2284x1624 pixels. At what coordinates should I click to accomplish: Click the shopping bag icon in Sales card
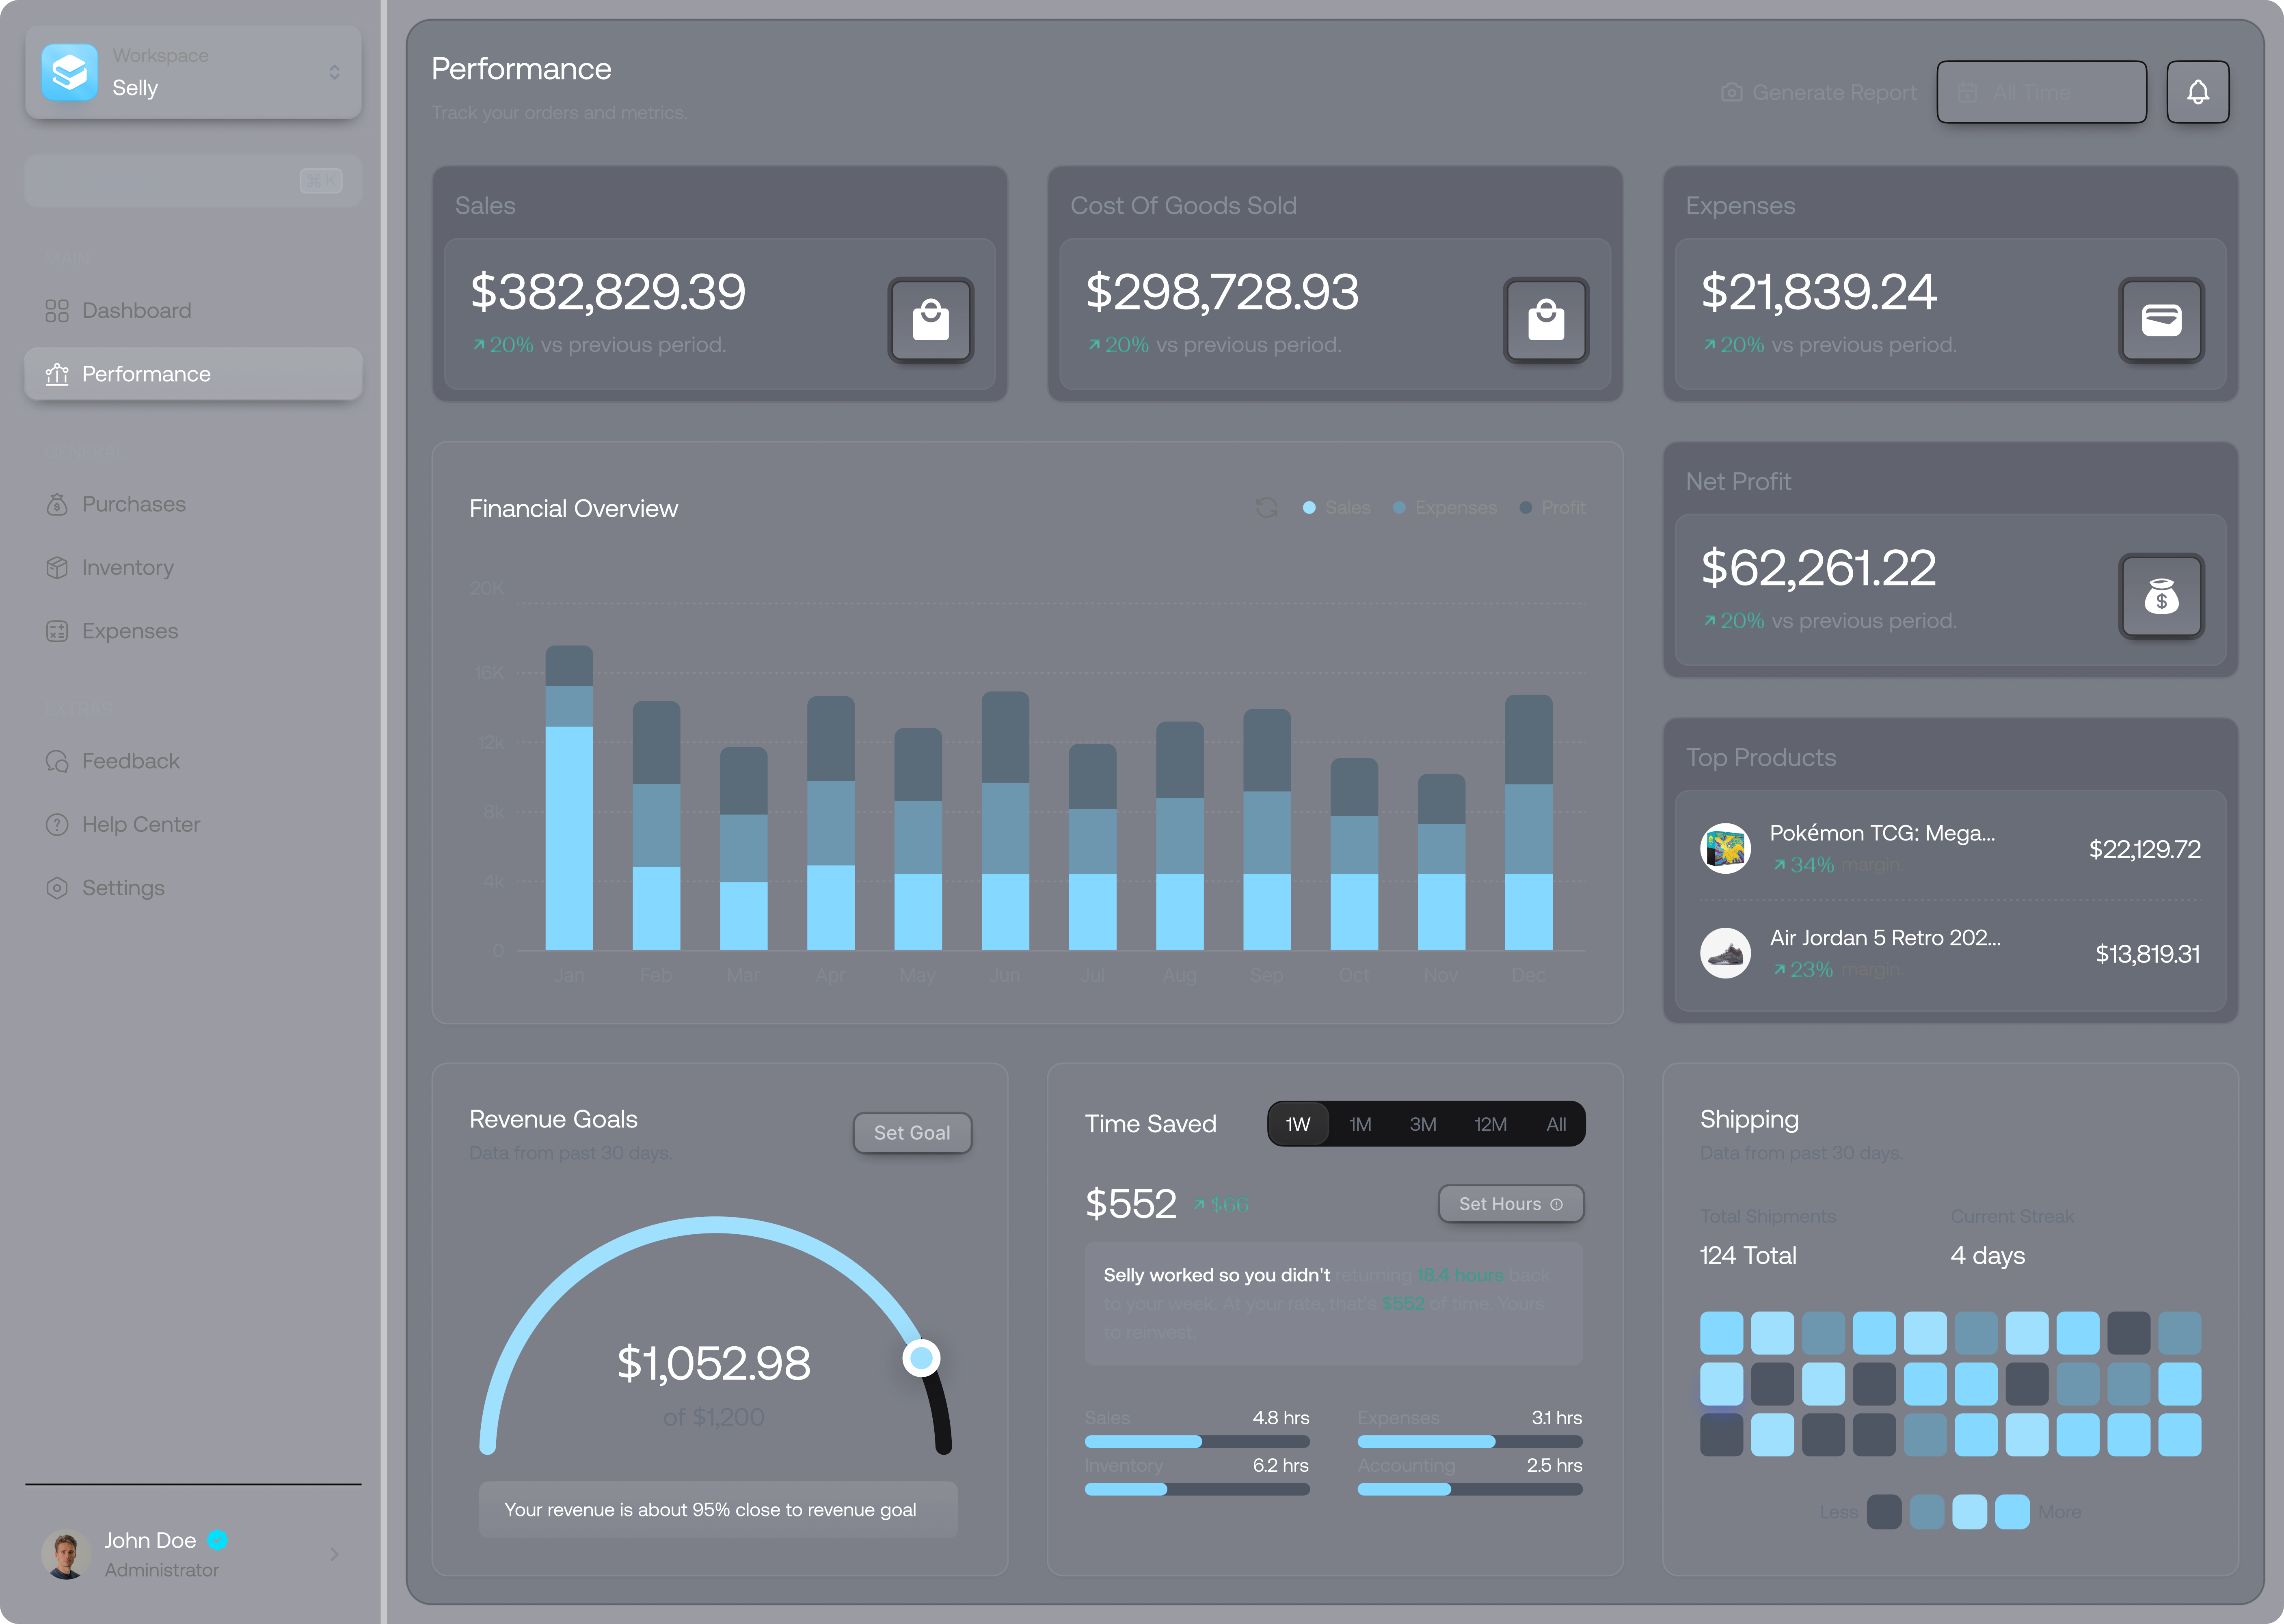click(931, 320)
